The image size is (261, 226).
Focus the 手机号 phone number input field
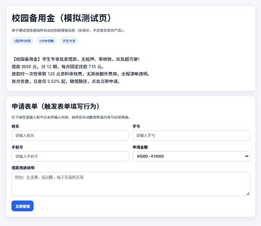tap(70, 156)
